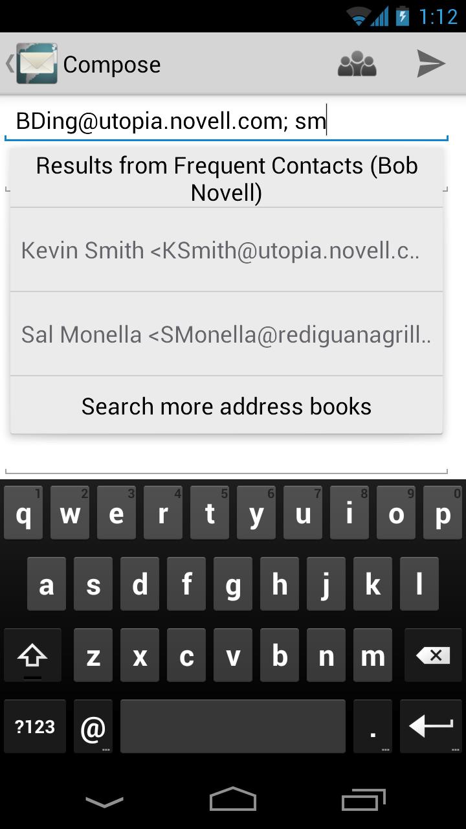Switch keyboard to ?123 symbols

click(35, 726)
